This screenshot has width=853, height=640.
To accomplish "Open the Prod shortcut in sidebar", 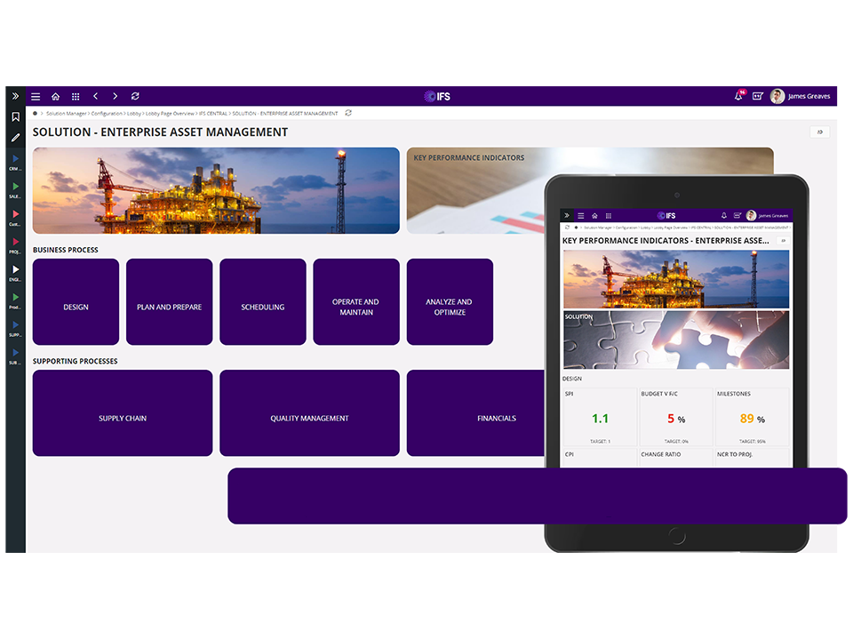I will [x=15, y=301].
